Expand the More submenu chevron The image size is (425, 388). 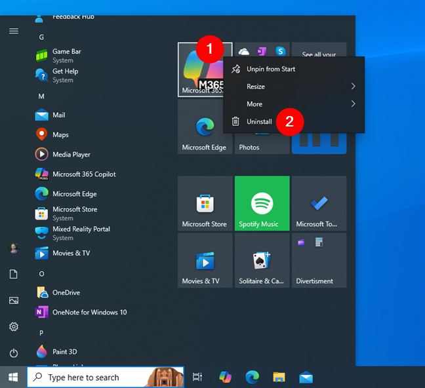(353, 104)
